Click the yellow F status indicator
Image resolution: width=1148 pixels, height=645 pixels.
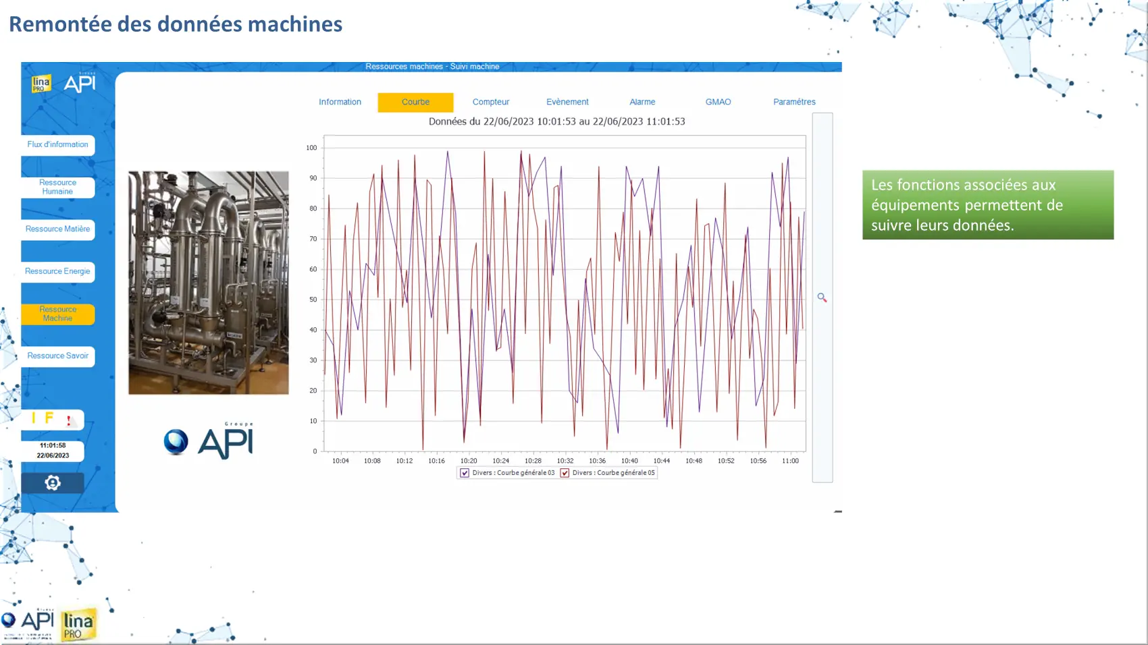49,418
